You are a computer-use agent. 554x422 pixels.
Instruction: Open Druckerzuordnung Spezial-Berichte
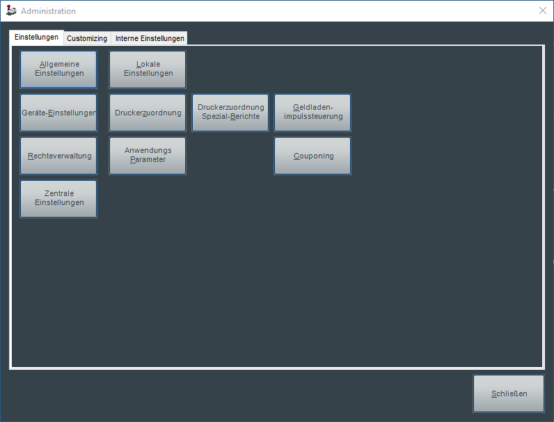coord(230,113)
